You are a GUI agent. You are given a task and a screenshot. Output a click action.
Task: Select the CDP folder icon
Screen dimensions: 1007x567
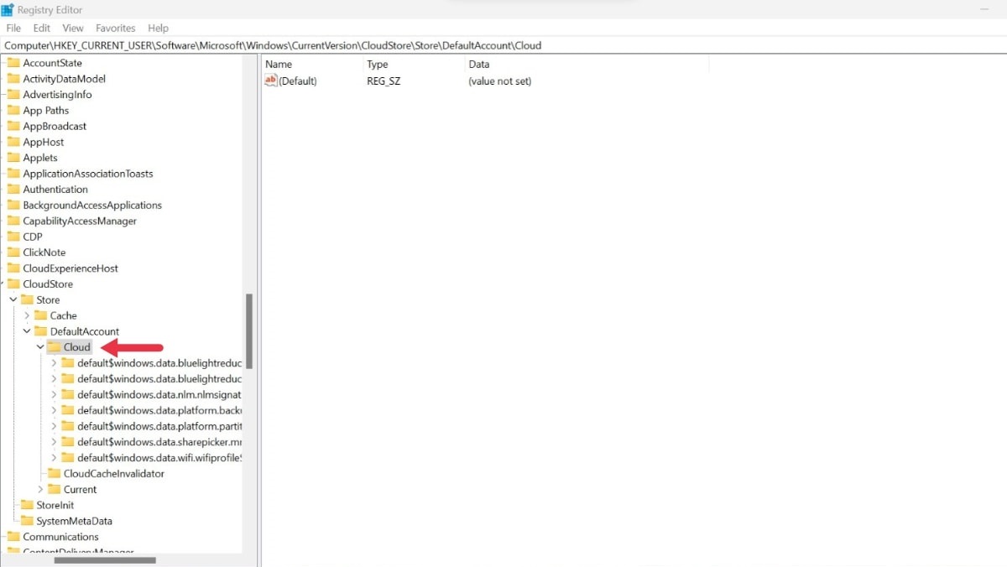click(x=15, y=237)
